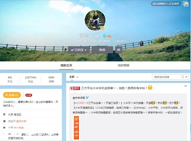Open the 金山软件 company link
The width and height of the screenshot is (191, 141).
[19, 128]
